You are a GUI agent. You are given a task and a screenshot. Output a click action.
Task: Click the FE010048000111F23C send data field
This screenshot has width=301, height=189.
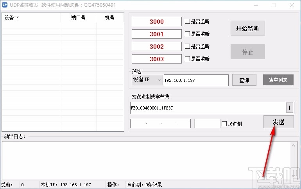[x=208, y=108]
